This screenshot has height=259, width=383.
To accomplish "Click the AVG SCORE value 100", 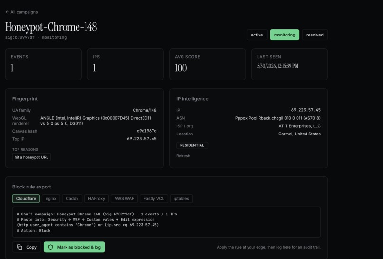I will tap(181, 68).
